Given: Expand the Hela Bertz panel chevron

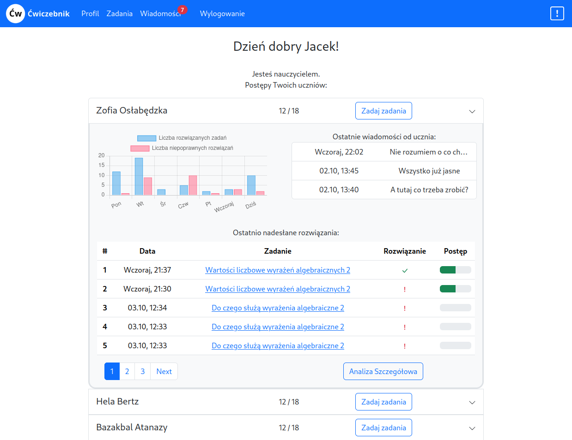Looking at the screenshot, I should [472, 402].
